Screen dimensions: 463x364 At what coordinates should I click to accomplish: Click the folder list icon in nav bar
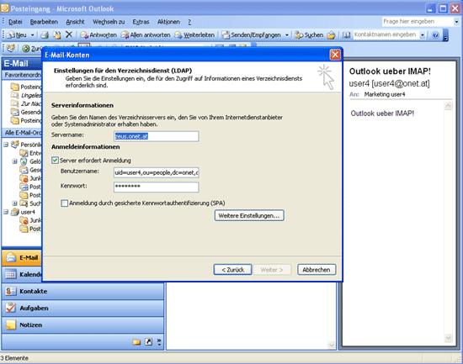tap(136, 342)
